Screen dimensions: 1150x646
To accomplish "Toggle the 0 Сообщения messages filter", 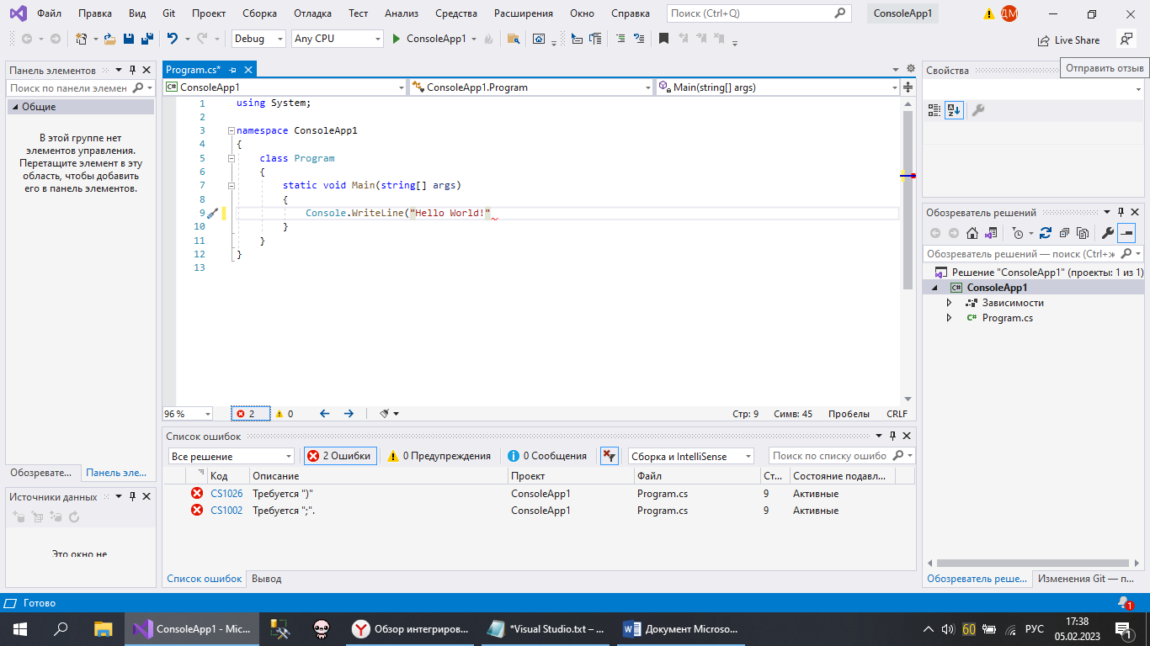I will tap(547, 456).
